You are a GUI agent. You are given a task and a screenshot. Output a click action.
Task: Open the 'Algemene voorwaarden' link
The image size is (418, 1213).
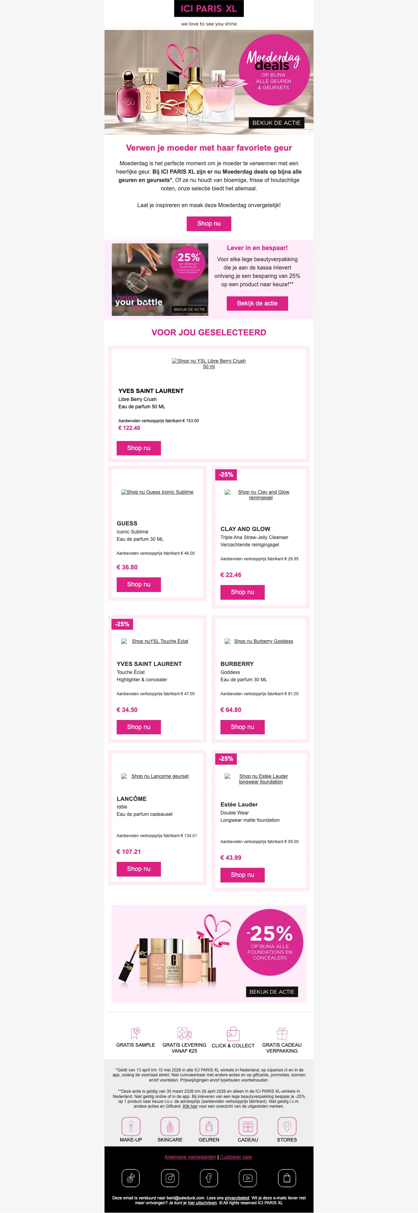190,1157
